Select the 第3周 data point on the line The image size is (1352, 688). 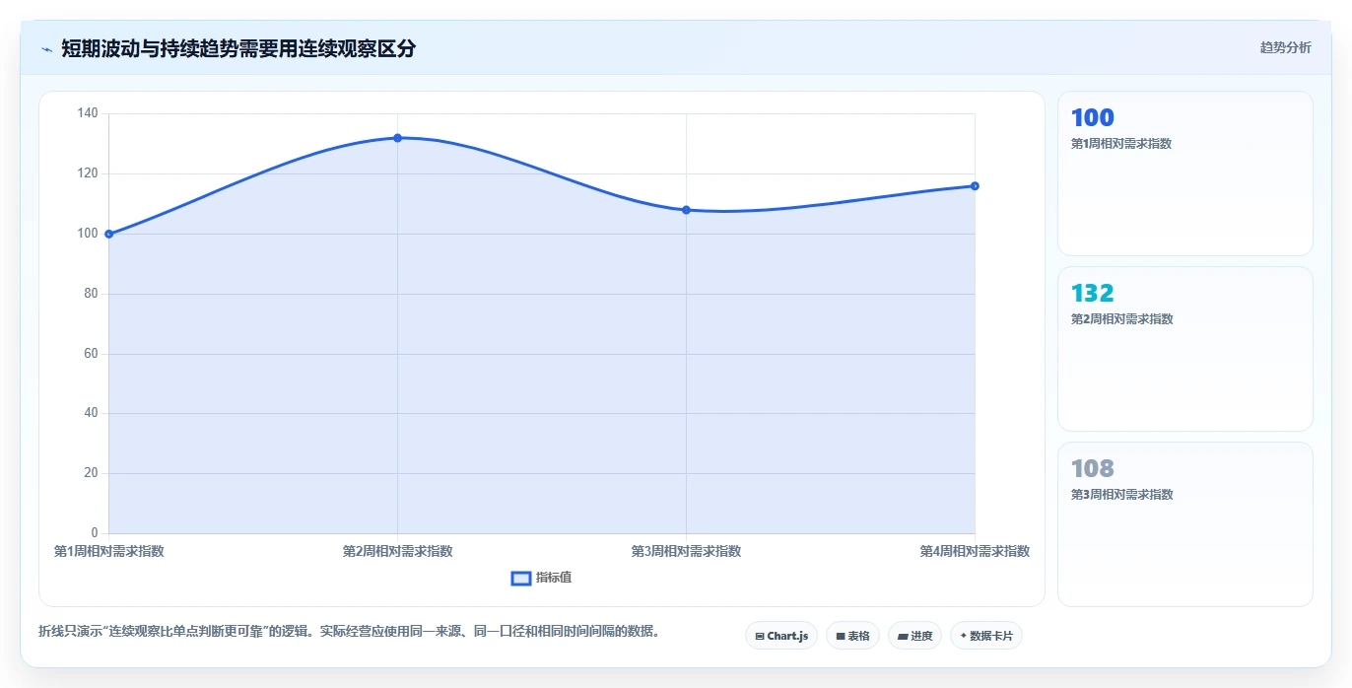[x=686, y=210]
